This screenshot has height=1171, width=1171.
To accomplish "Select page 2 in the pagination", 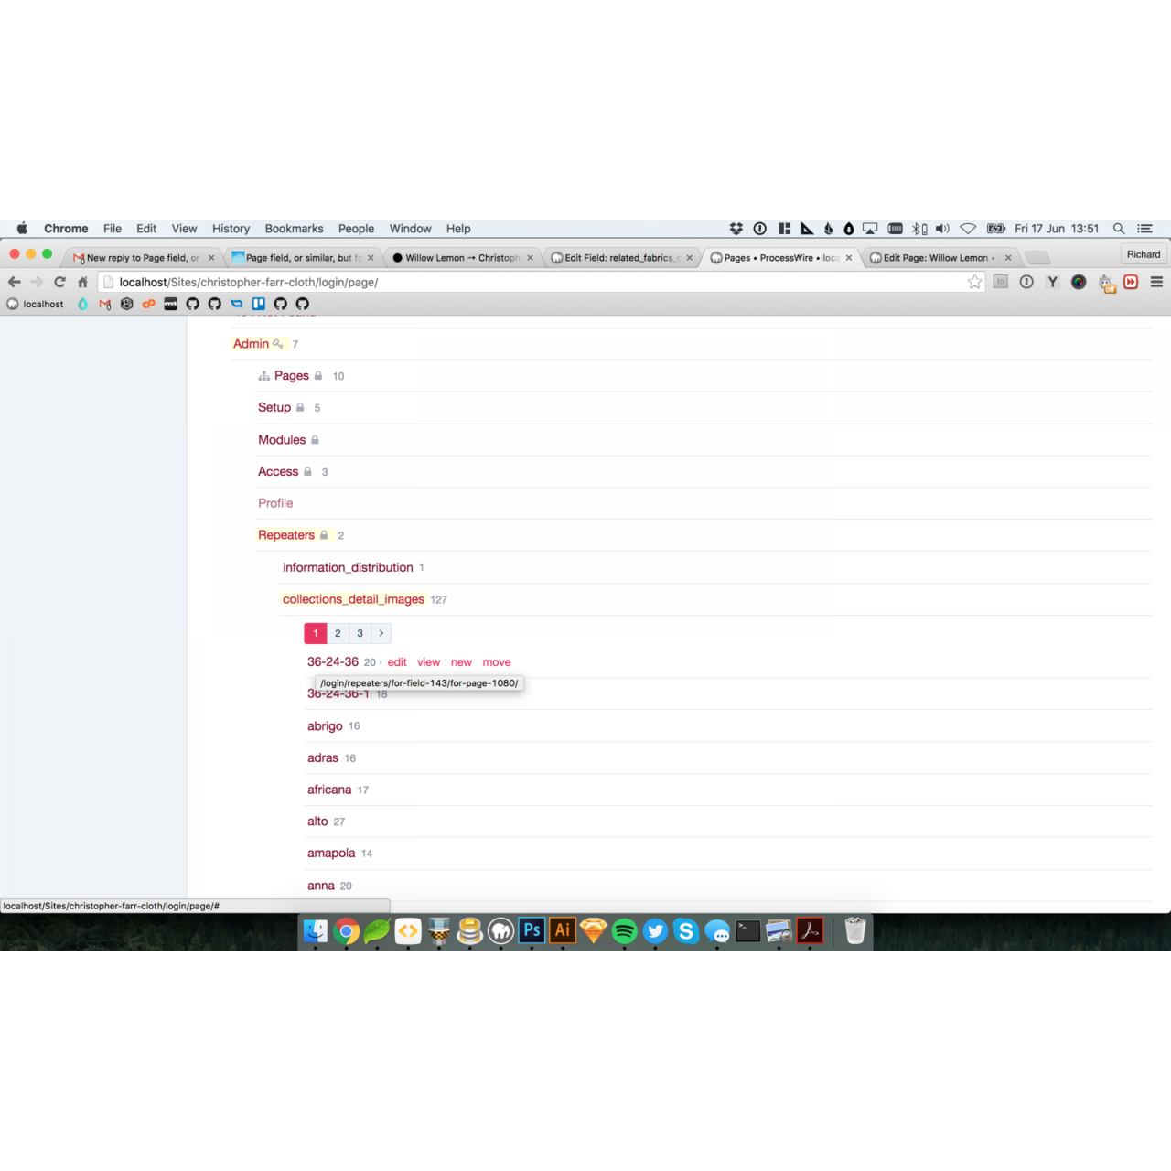I will [338, 633].
